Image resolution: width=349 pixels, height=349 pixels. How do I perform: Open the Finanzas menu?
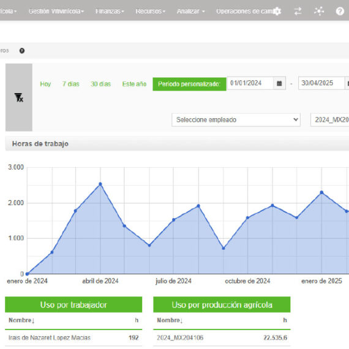110,11
